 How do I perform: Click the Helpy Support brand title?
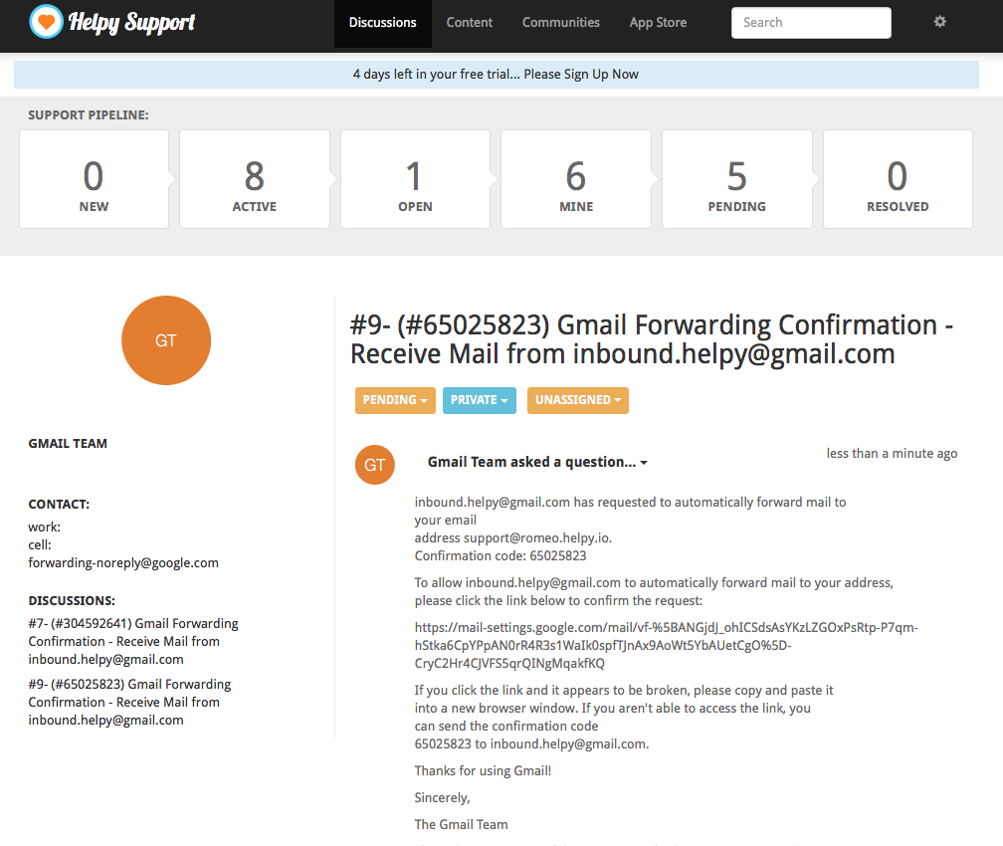point(131,23)
